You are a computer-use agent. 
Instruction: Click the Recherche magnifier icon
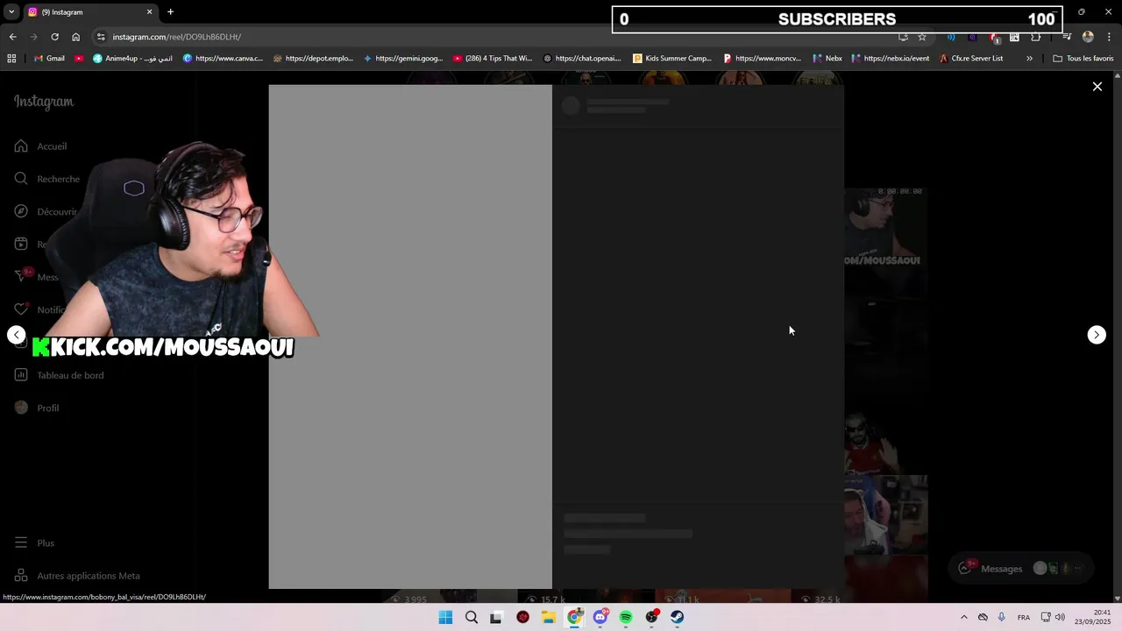coord(21,179)
